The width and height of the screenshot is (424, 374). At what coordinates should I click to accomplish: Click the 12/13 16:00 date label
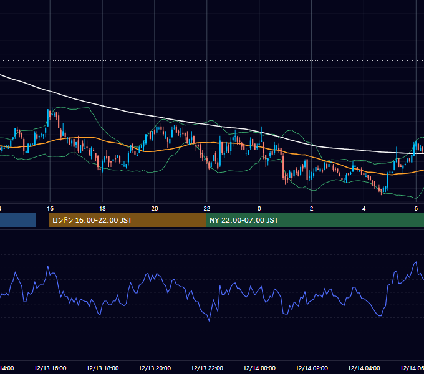pyautogui.click(x=50, y=368)
